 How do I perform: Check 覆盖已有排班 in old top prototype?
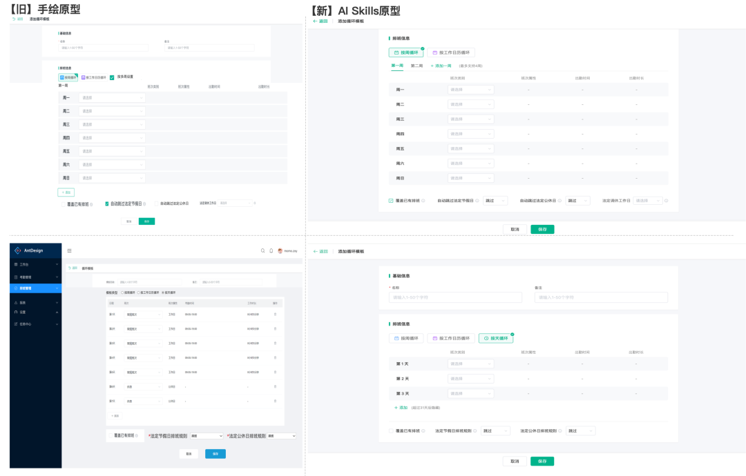tap(64, 204)
